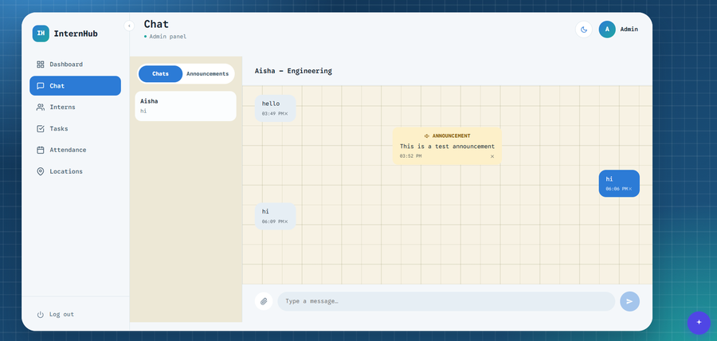Image resolution: width=717 pixels, height=341 pixels.
Task: Click the power icon beside Log out
Action: (41, 315)
